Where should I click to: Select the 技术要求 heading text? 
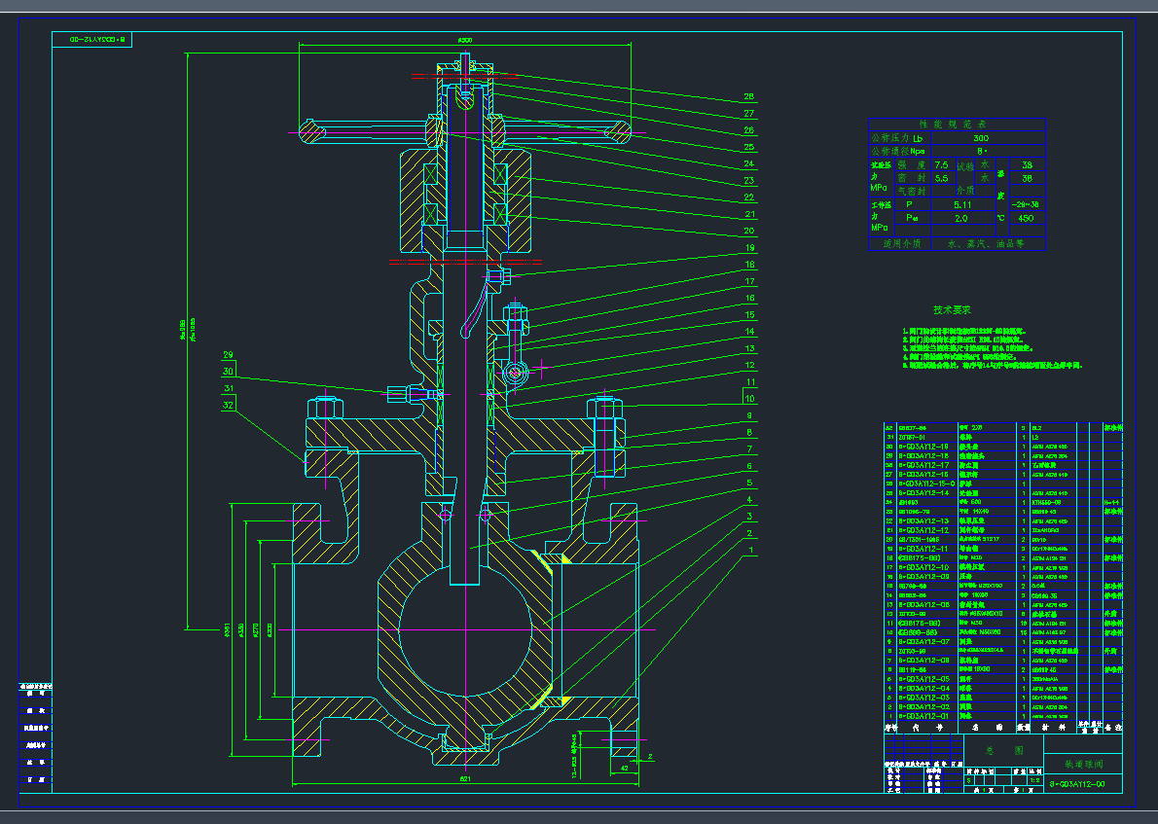951,310
